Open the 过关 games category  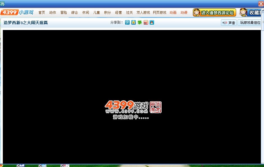tap(129, 13)
